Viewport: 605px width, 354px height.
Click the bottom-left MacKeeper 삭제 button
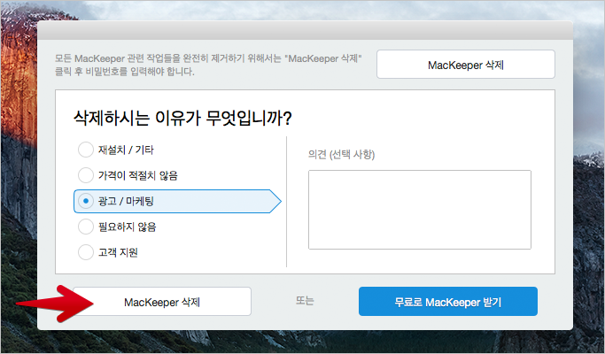click(x=162, y=302)
